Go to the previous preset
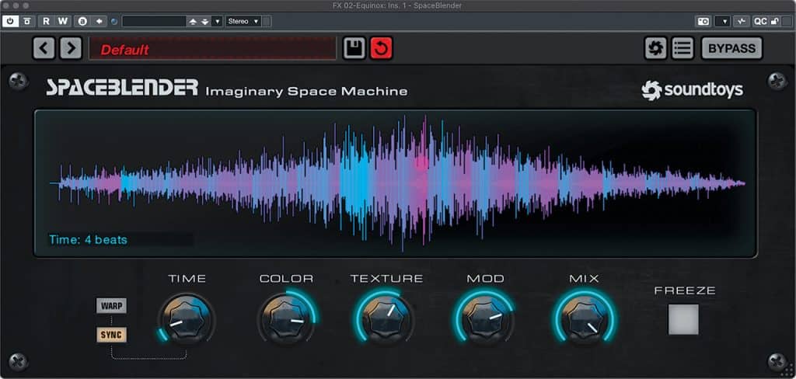 coord(44,48)
